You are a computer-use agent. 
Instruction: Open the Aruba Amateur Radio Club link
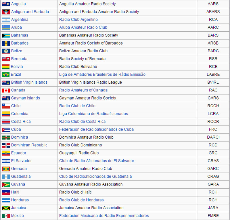[x=83, y=27]
